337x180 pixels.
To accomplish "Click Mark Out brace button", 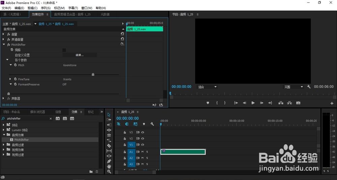I will tap(225, 103).
